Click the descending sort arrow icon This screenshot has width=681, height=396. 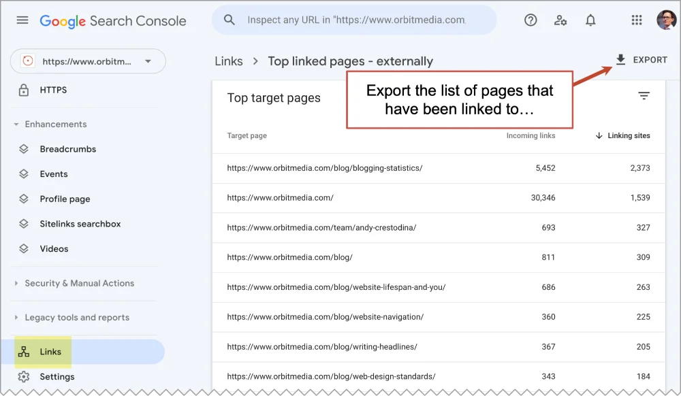(599, 136)
